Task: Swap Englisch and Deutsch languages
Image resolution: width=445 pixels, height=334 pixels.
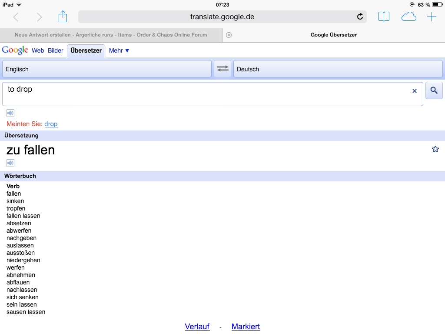Action: pyautogui.click(x=223, y=69)
